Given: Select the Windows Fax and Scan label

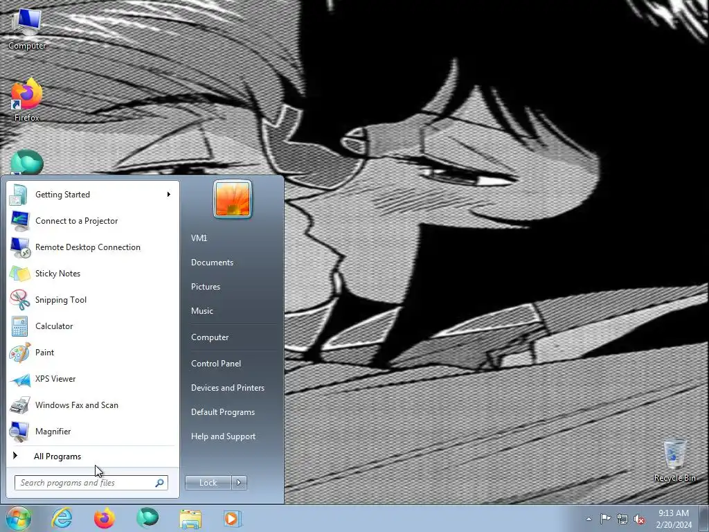Looking at the screenshot, I should click(x=77, y=405).
